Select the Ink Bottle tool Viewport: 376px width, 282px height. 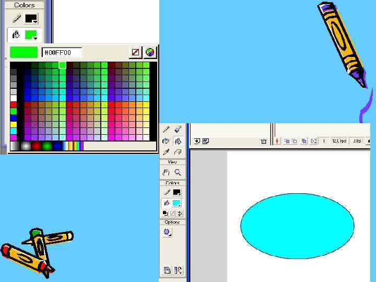(x=166, y=141)
